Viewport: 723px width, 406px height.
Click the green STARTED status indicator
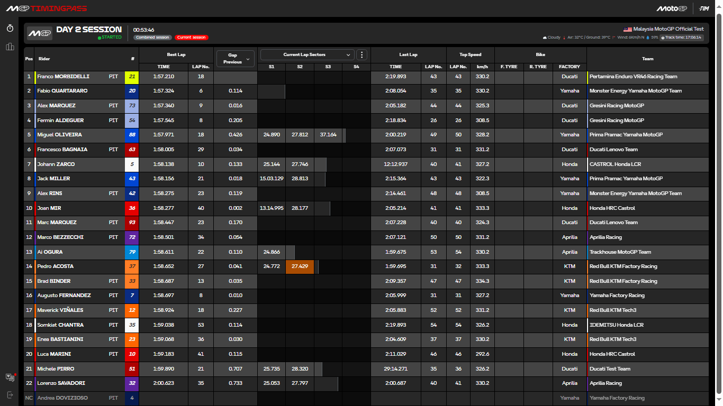coord(110,38)
